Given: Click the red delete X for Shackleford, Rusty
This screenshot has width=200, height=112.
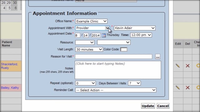Looking at the screenshot, I should pyautogui.click(x=187, y=66).
